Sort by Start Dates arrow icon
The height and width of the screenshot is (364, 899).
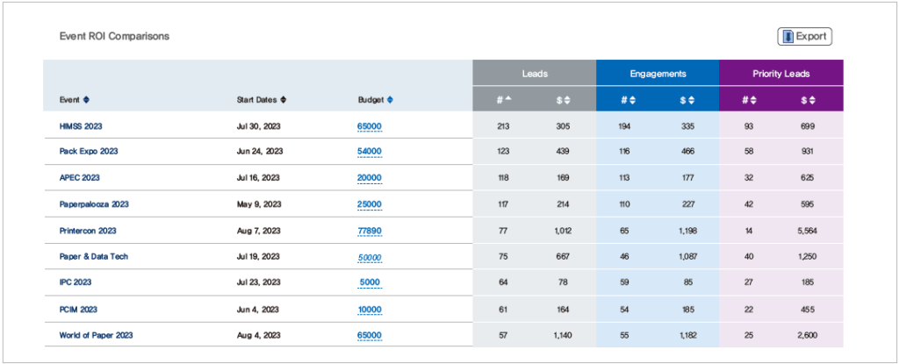tap(284, 99)
